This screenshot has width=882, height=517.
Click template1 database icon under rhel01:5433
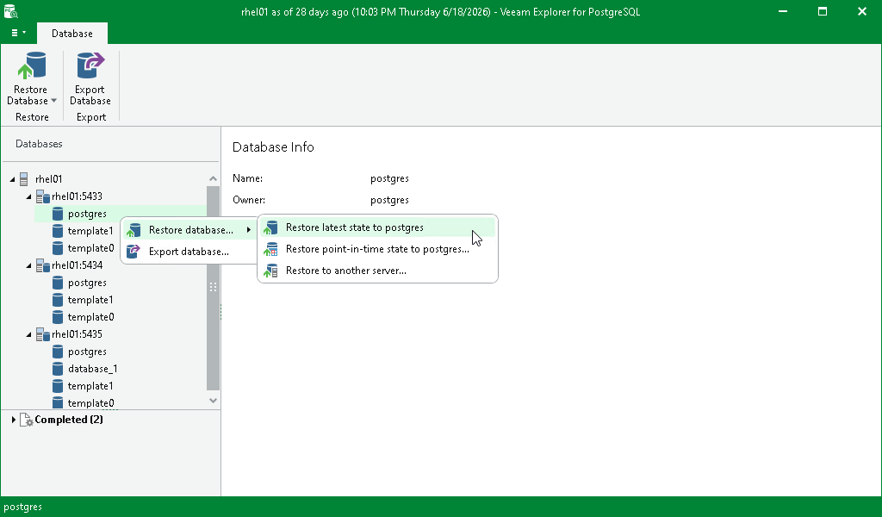[x=58, y=231]
